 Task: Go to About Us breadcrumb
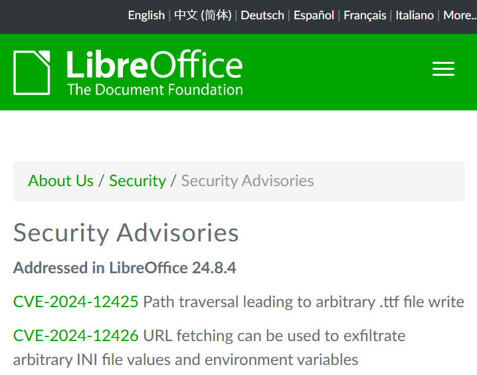coord(60,181)
